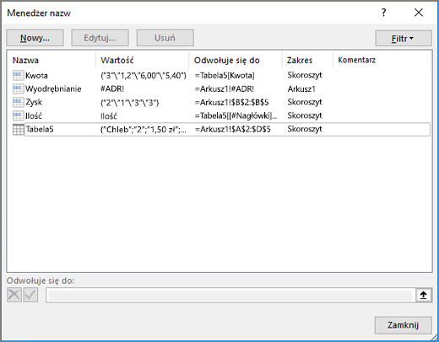Click the Komentarz column header
The image size is (439, 342).
coord(356,60)
